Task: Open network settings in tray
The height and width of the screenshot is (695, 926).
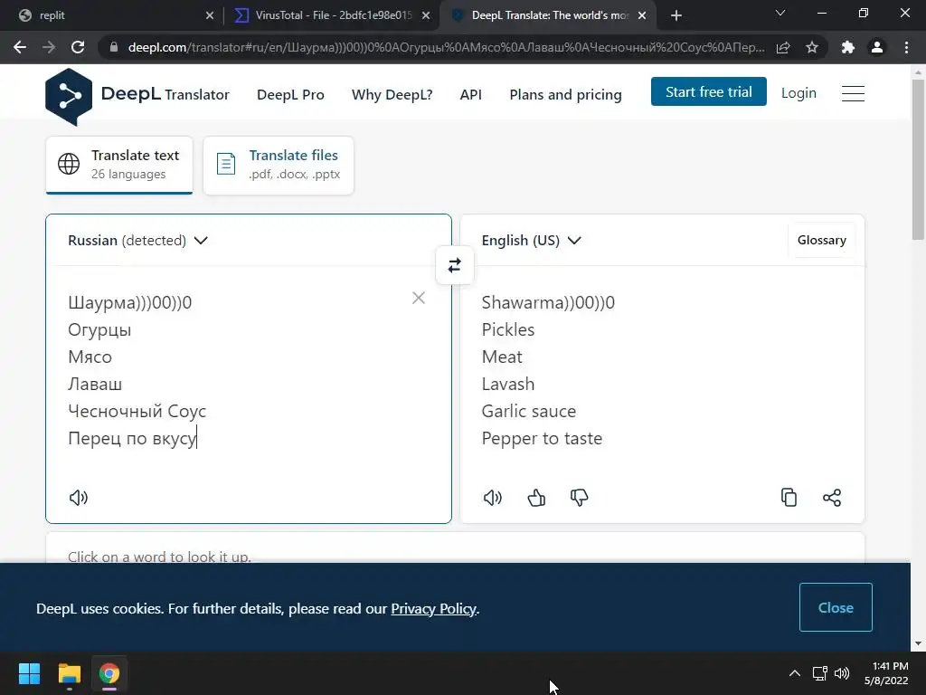Action: click(x=819, y=673)
